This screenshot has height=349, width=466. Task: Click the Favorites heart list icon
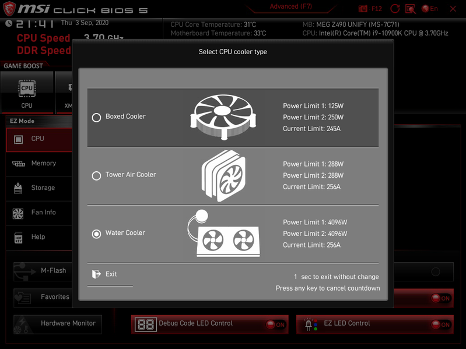(23, 298)
